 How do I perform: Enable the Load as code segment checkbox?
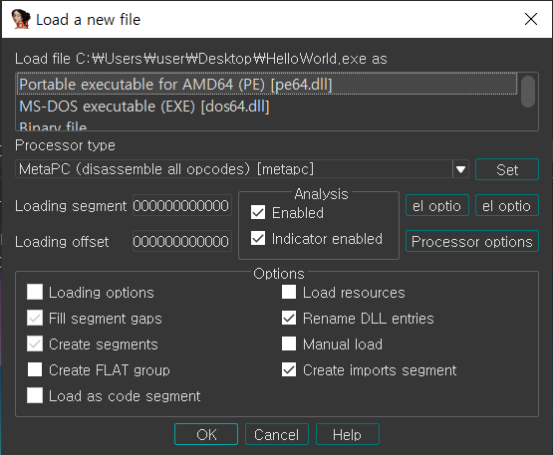tap(35, 396)
